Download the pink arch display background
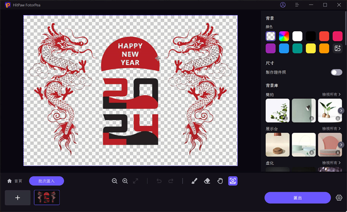The height and width of the screenshot is (212, 347). tap(338, 152)
